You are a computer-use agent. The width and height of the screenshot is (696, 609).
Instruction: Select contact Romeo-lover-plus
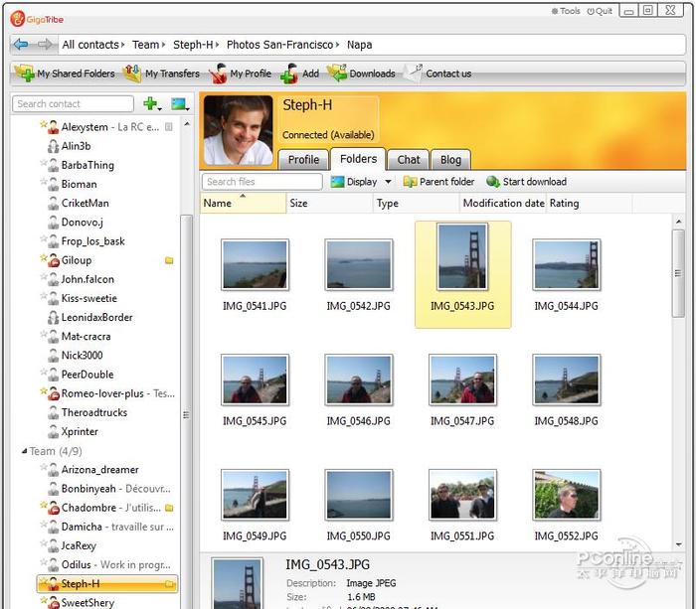click(107, 393)
